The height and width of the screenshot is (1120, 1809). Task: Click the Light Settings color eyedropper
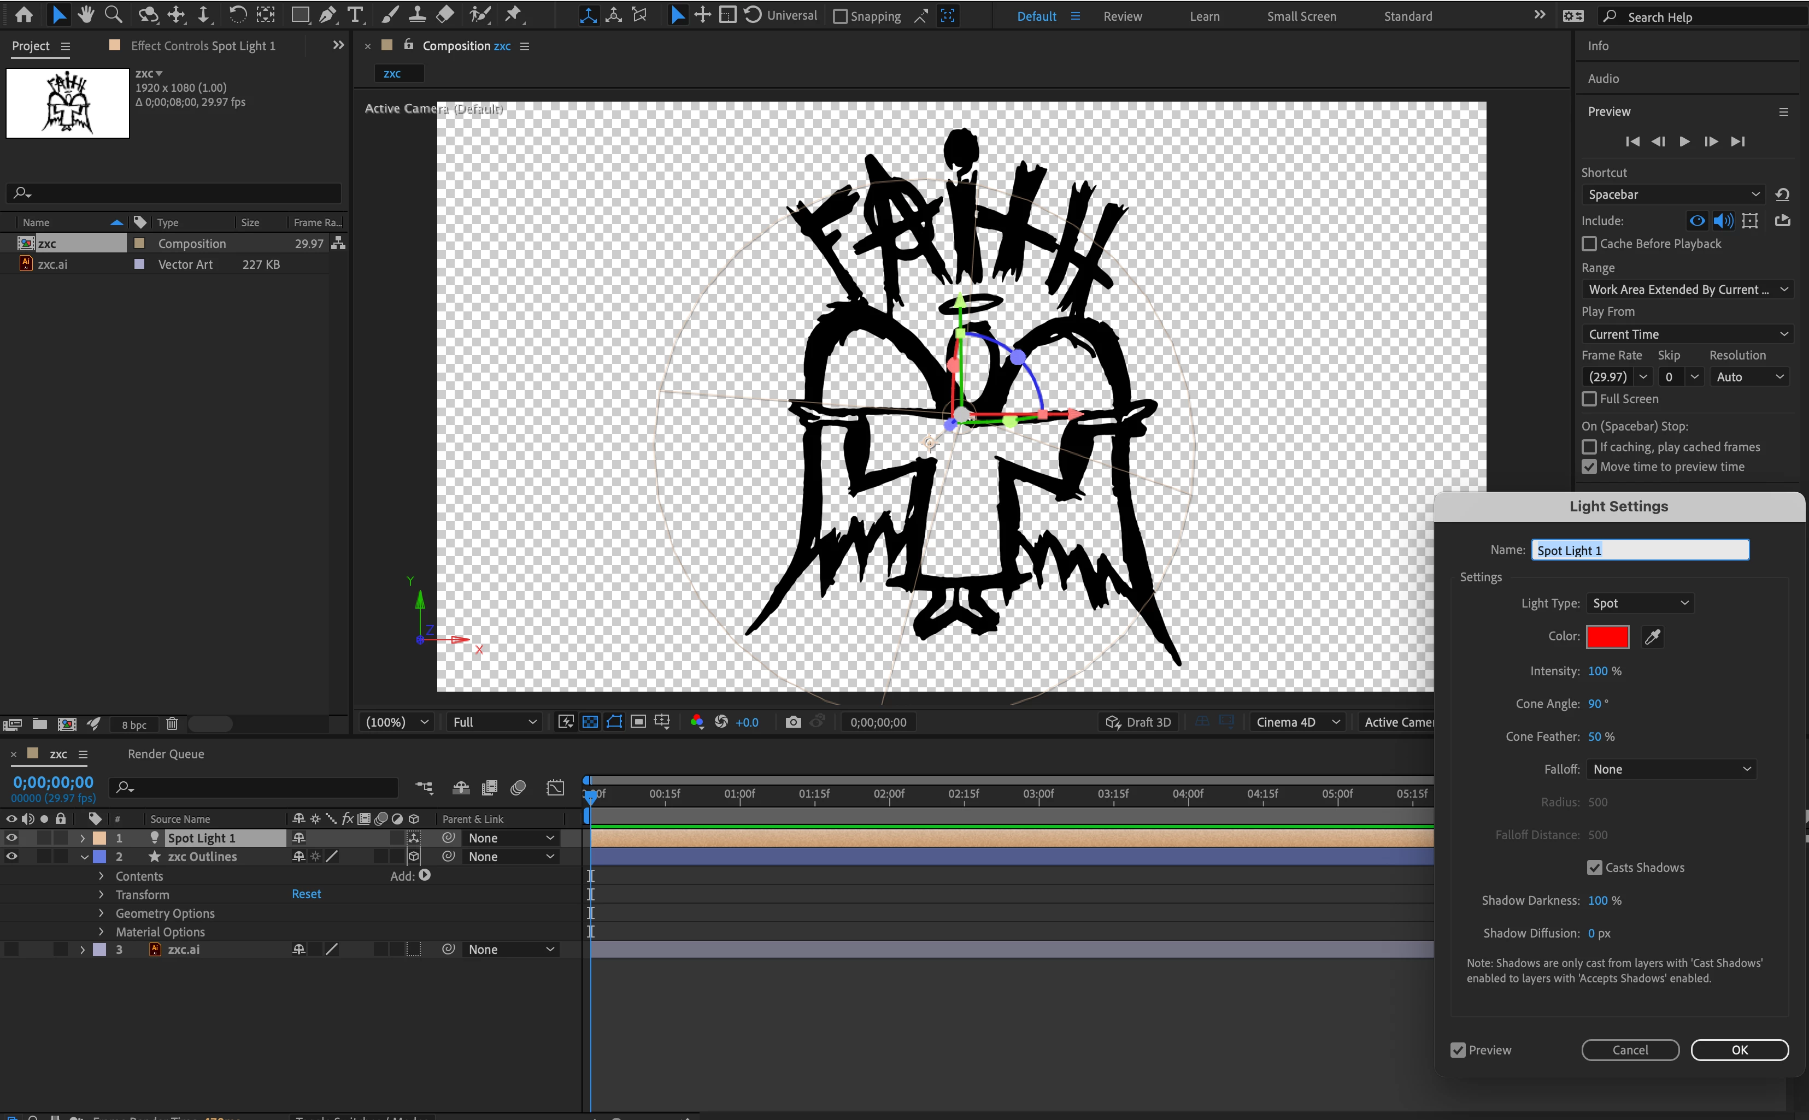pos(1652,636)
